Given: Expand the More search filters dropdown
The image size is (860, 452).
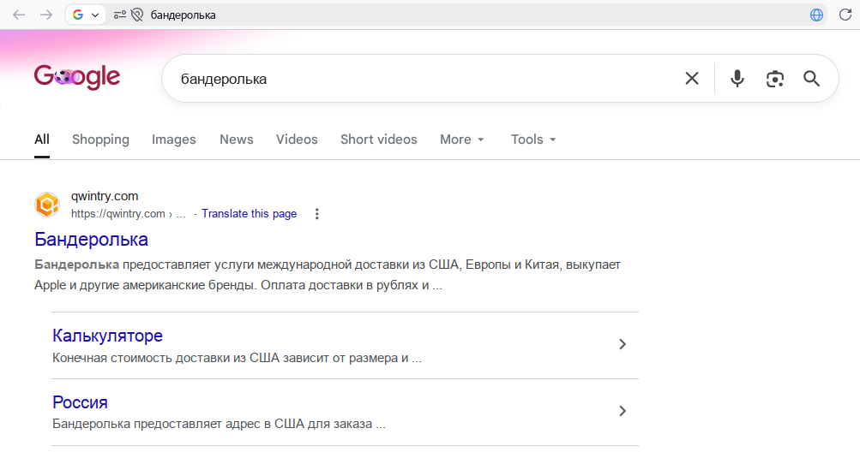Looking at the screenshot, I should click(462, 140).
